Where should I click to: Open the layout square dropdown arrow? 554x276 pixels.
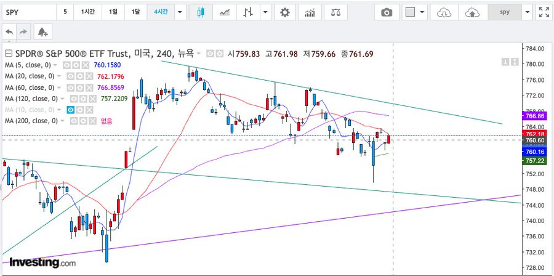422,12
